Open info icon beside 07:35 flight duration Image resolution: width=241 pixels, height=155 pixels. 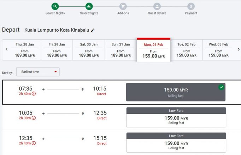34,94
